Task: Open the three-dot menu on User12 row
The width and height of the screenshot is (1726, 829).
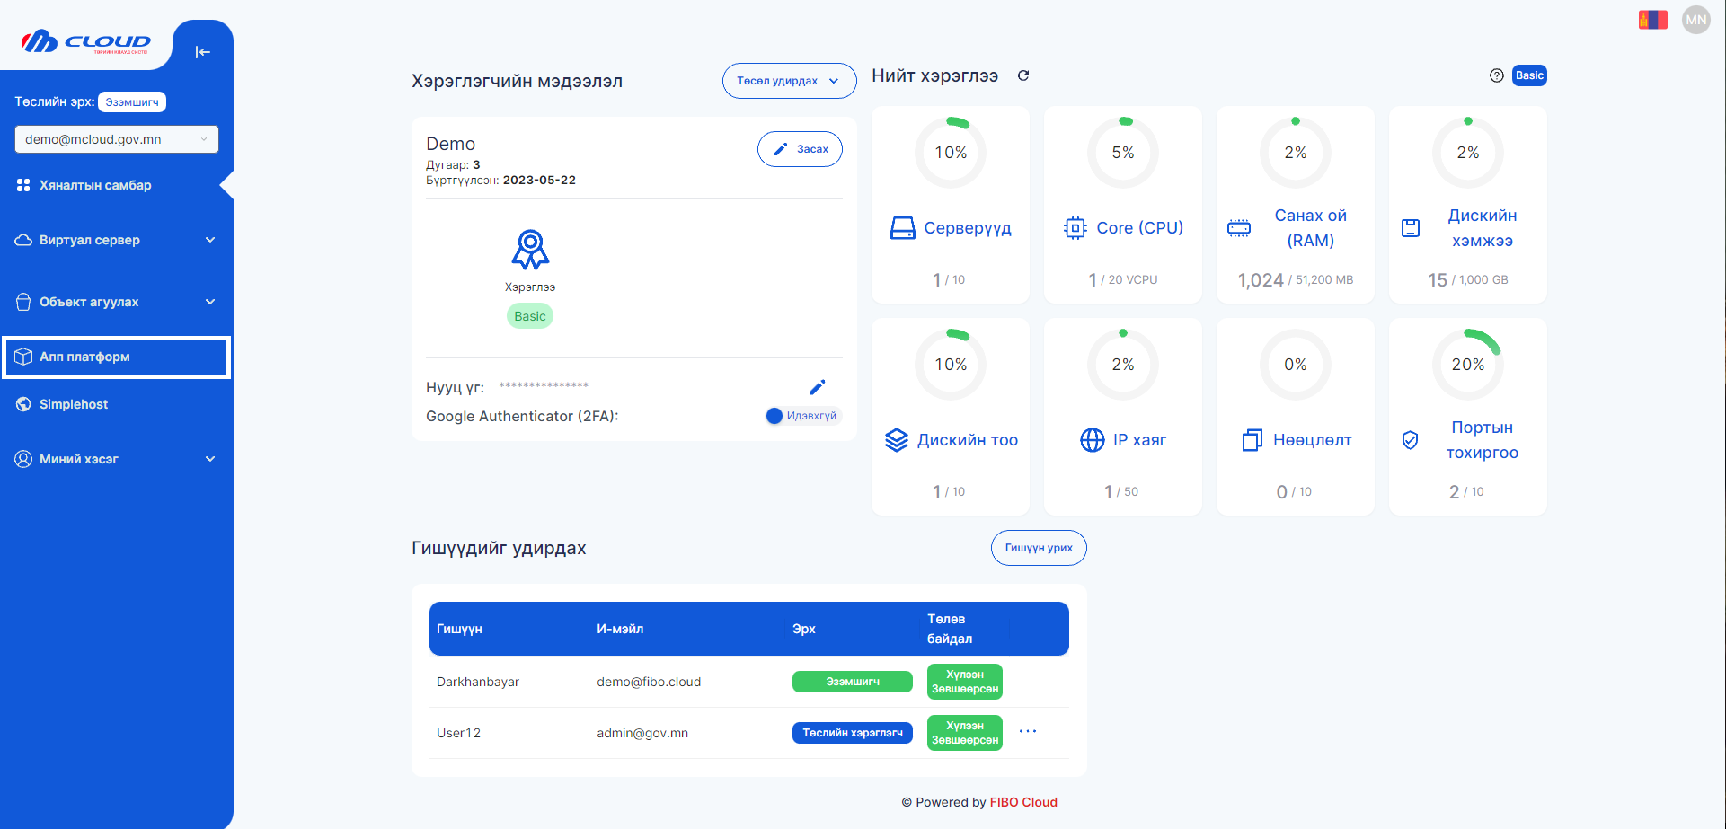Action: click(1028, 732)
